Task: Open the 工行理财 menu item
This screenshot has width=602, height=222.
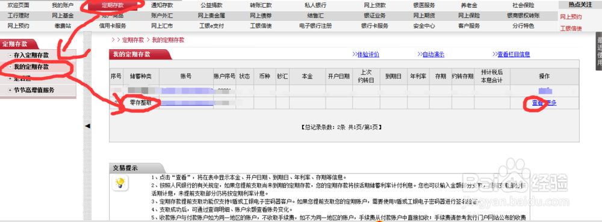Action: [x=19, y=16]
